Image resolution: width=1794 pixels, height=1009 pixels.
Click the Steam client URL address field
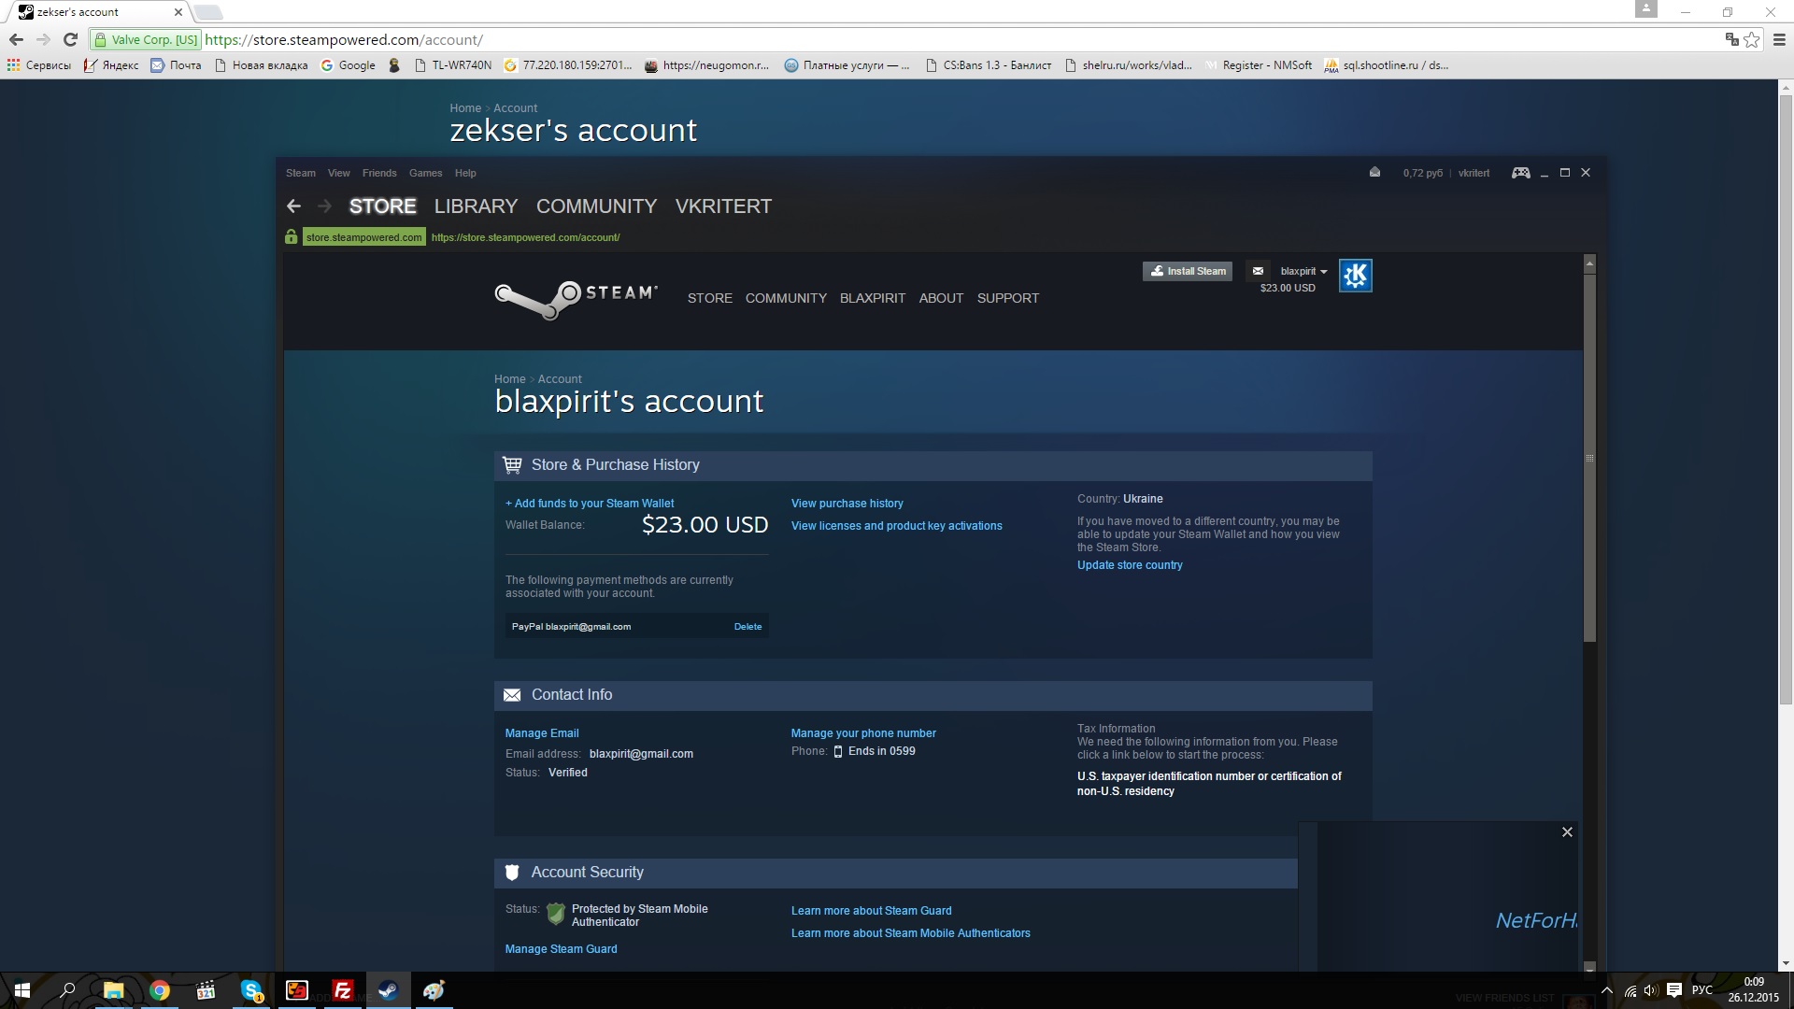pos(525,237)
